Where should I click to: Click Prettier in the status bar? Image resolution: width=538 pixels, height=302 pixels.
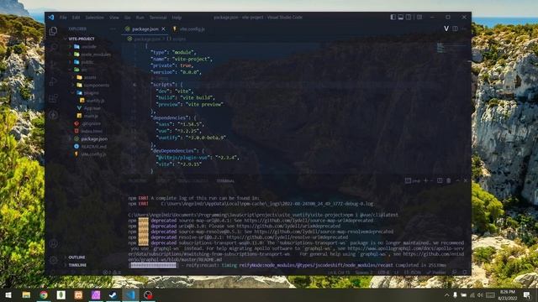click(436, 273)
